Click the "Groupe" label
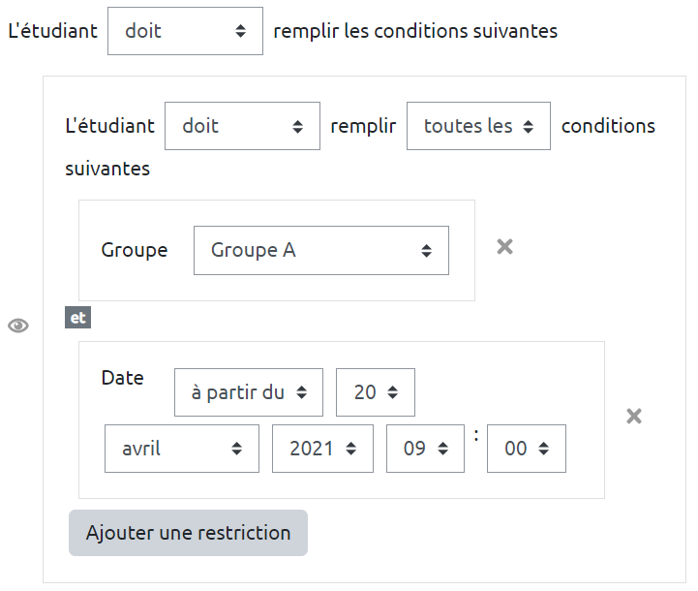Screen dimensions: 698x591 pyautogui.click(x=134, y=250)
